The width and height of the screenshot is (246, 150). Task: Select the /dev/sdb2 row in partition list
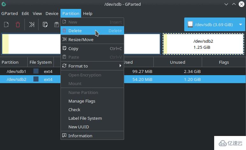pos(123,79)
